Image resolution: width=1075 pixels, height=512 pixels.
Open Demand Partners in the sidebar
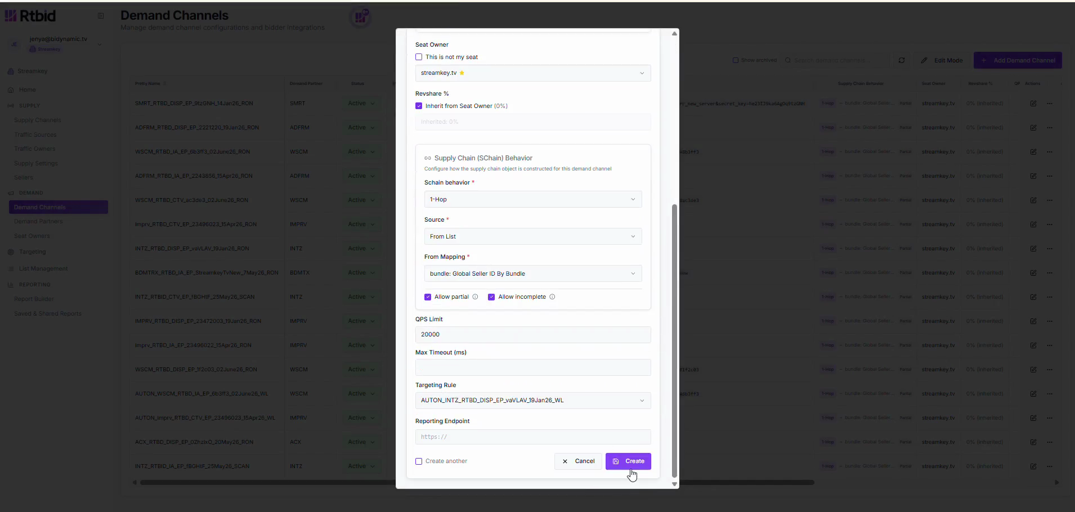(x=38, y=222)
